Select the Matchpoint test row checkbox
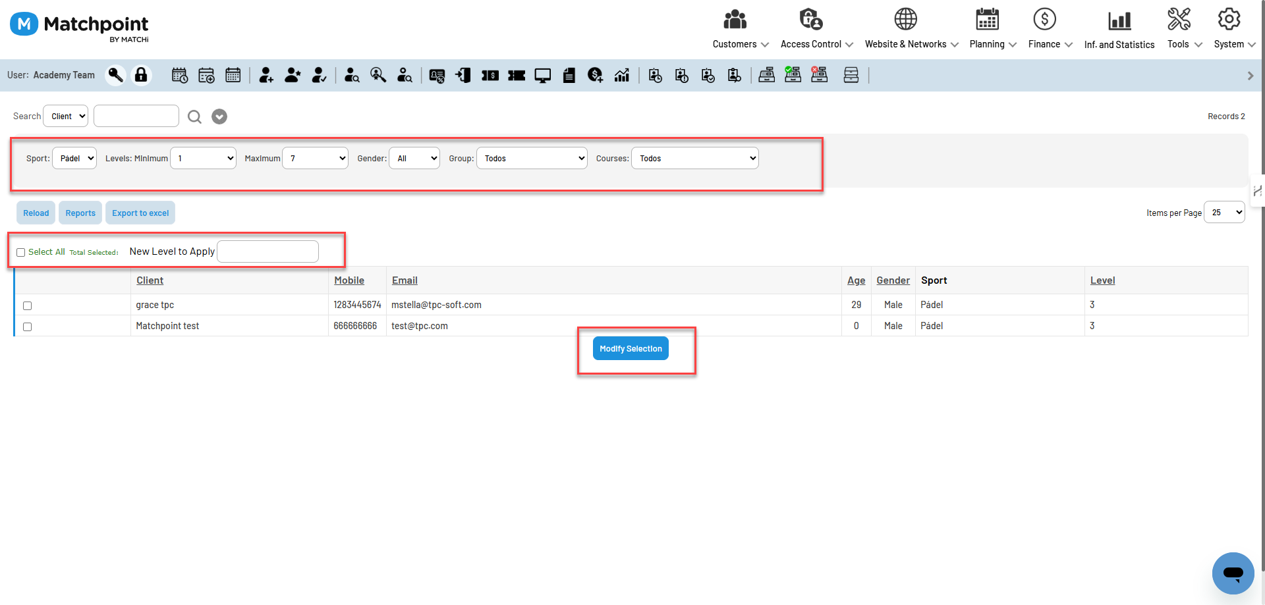The height and width of the screenshot is (605, 1265). tap(28, 327)
